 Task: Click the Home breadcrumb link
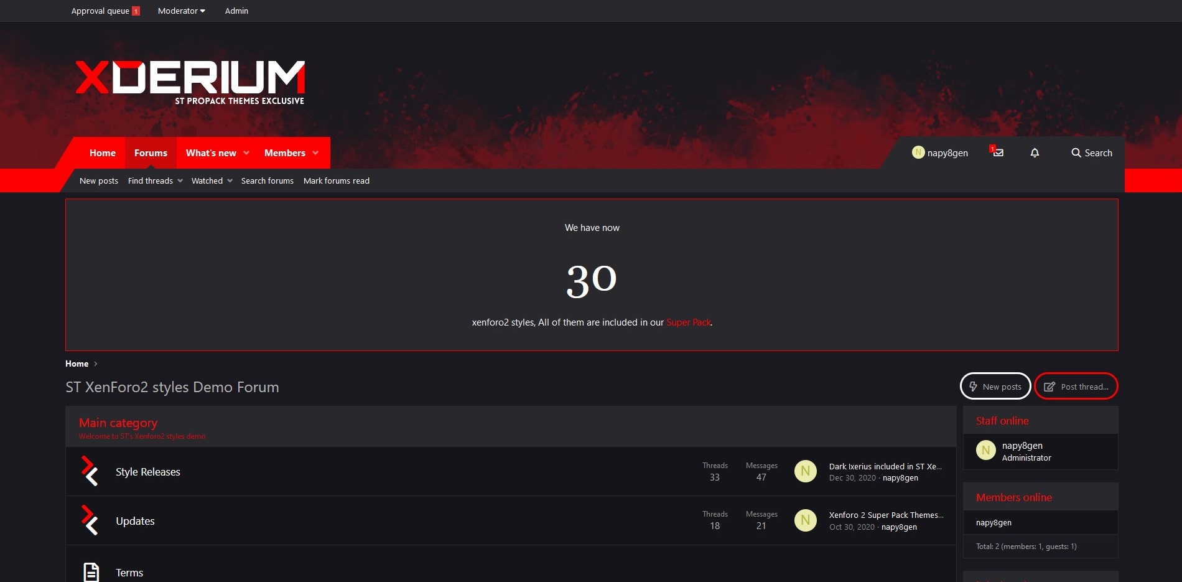tap(77, 364)
